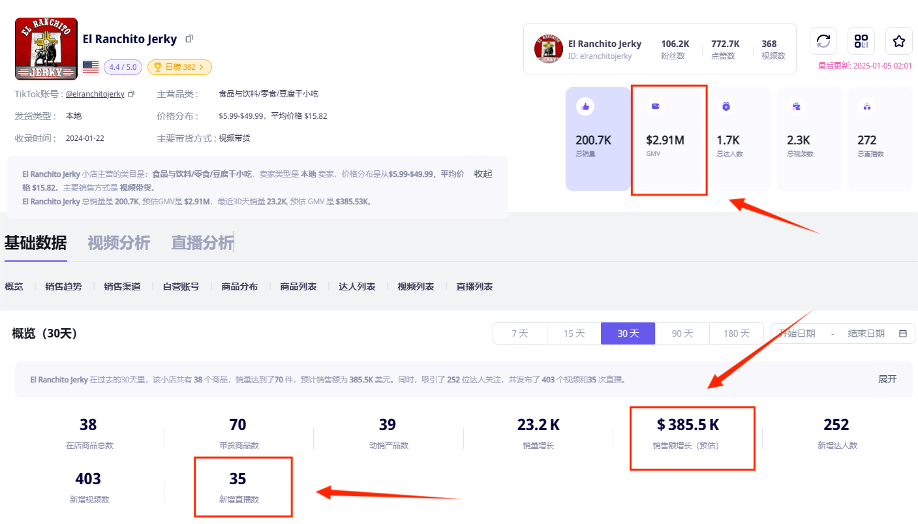Screen dimensions: 918x524
Task: Click the 开始日期 date input field
Action: tap(797, 333)
